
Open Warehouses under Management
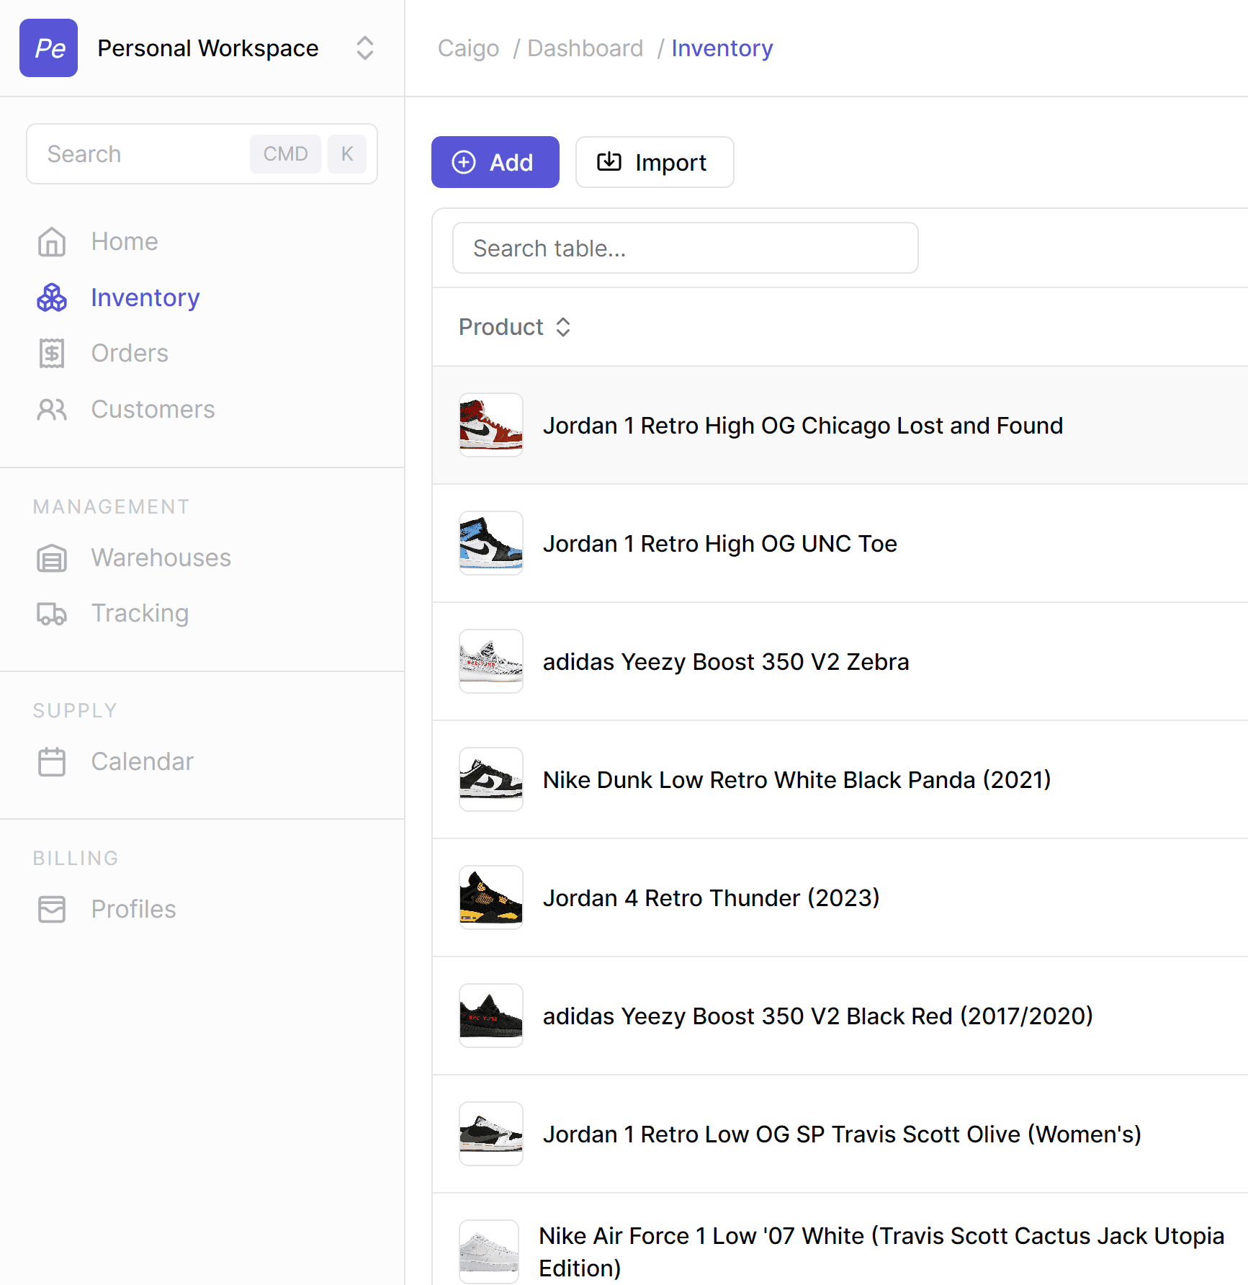tap(161, 558)
